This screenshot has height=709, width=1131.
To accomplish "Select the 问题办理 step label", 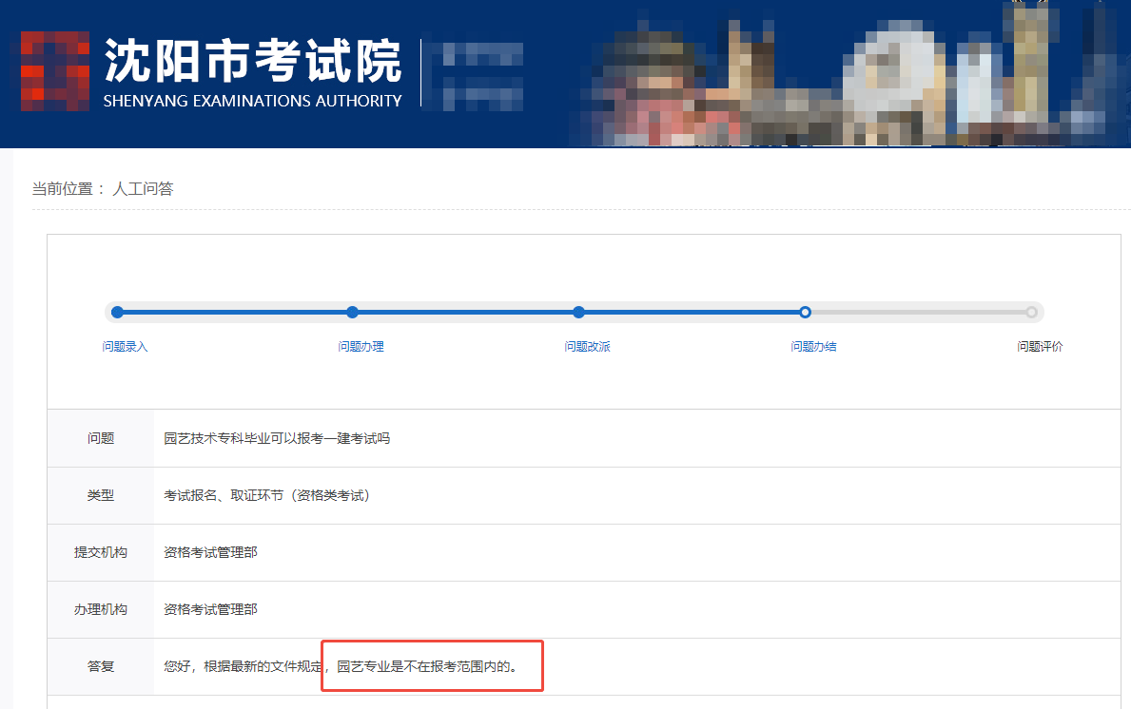I will [x=361, y=347].
